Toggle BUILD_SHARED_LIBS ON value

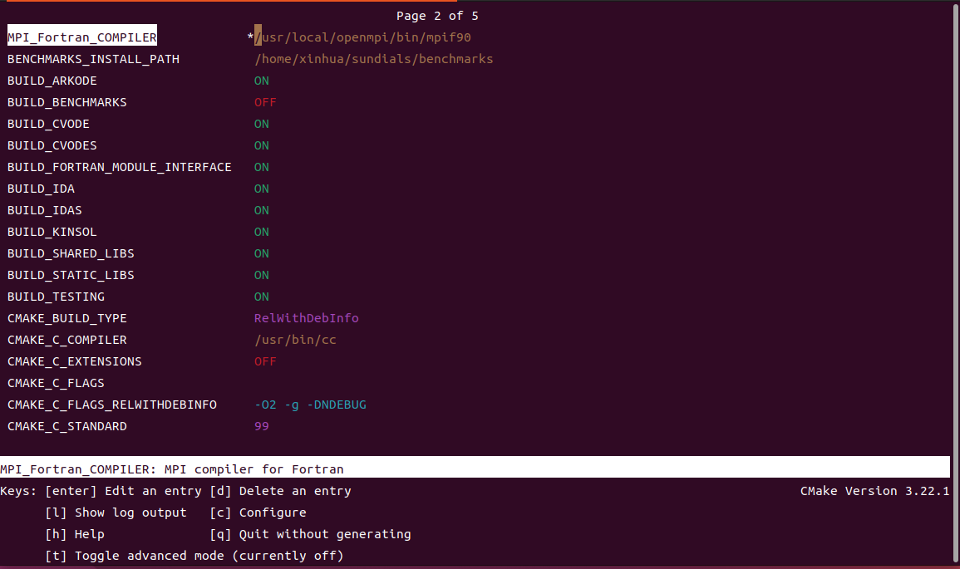pyautogui.click(x=262, y=254)
